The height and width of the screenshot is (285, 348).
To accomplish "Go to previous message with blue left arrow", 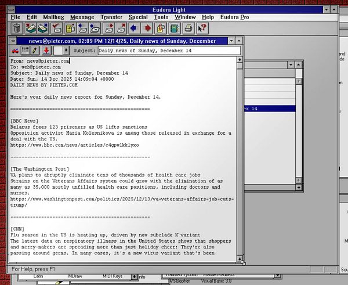I will [135, 28].
